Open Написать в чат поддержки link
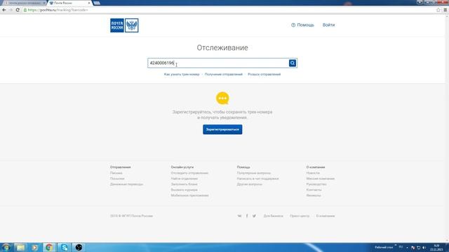The image size is (449, 252). 257,178
